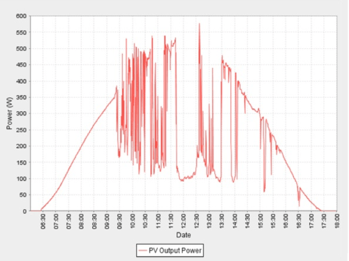Click the 10:00 time tick label

[133, 222]
